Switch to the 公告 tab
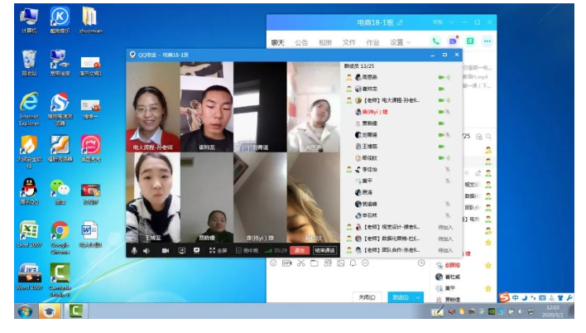The width and height of the screenshot is (586, 333). point(301,42)
